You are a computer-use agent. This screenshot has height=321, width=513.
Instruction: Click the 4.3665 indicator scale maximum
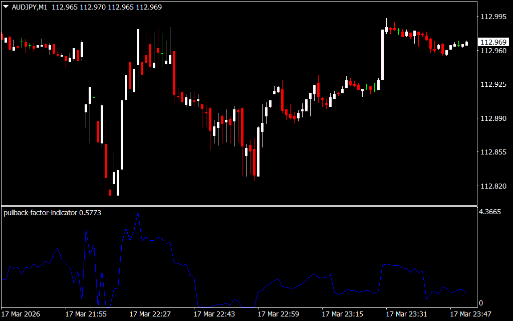(490, 212)
